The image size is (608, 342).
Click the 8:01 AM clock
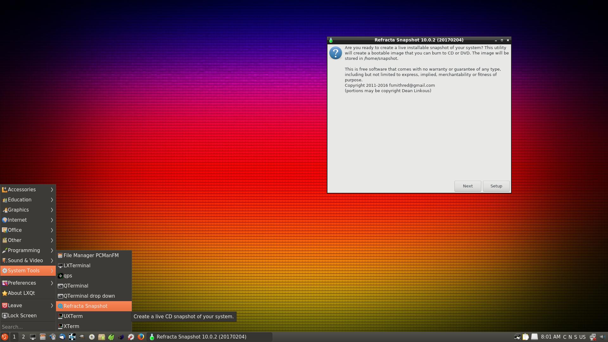pyautogui.click(x=551, y=337)
